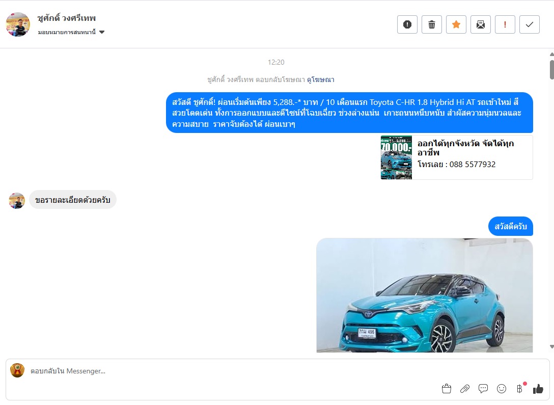Click the 12:20 timestamp
This screenshot has height=405, width=554.
(276, 62)
